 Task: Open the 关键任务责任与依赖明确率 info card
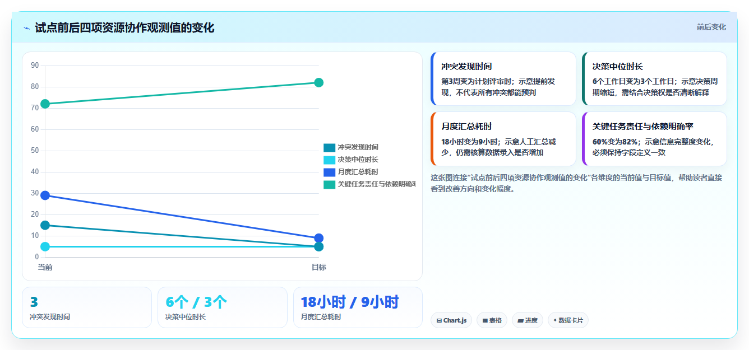click(x=654, y=139)
